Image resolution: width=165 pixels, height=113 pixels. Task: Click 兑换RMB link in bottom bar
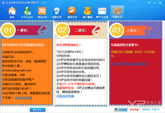tap(146, 110)
